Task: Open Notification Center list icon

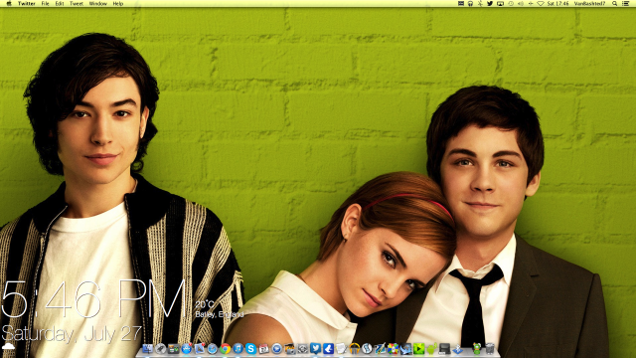Action: 625,3
